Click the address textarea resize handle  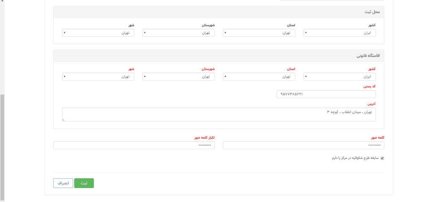coord(63,120)
